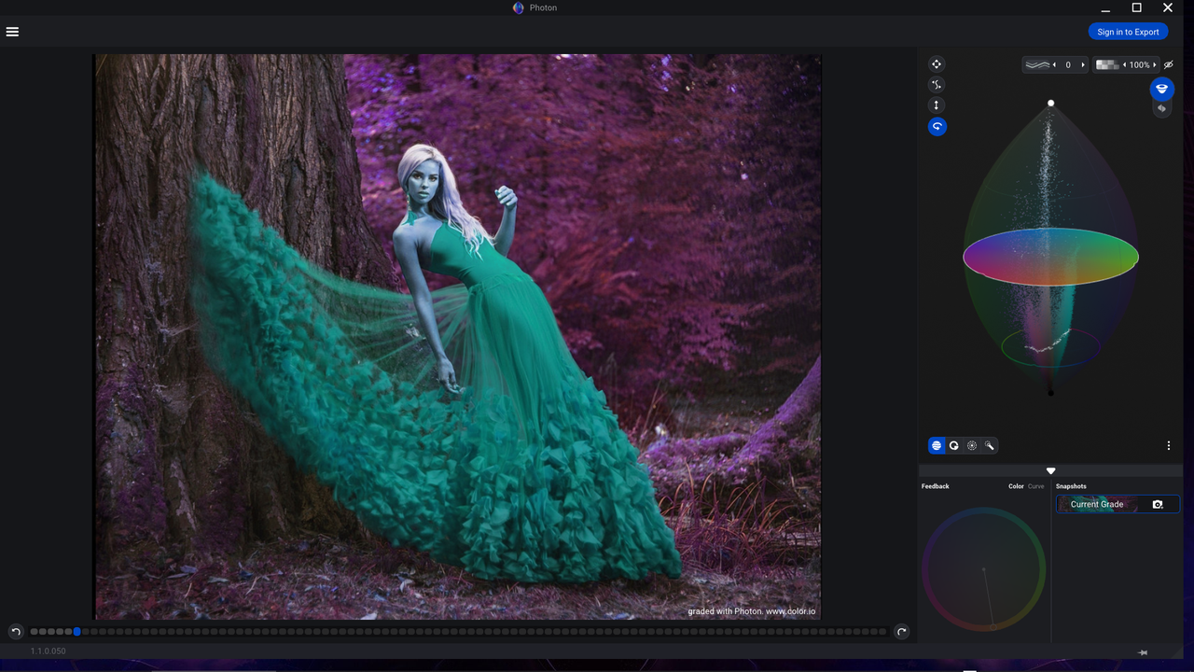Collapse the lower panel with white triangle
Viewport: 1194px width, 672px height.
tap(1051, 471)
